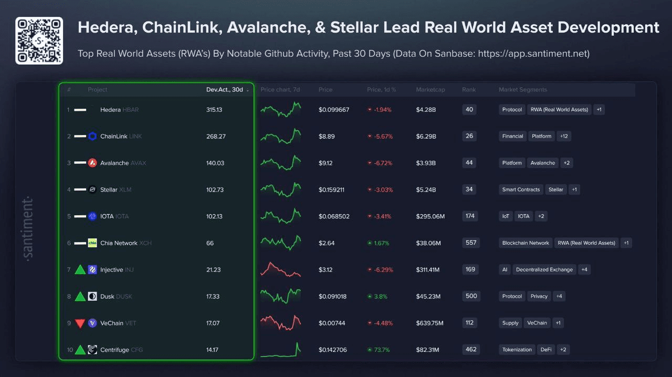Click the Dusk logo icon

(x=92, y=297)
